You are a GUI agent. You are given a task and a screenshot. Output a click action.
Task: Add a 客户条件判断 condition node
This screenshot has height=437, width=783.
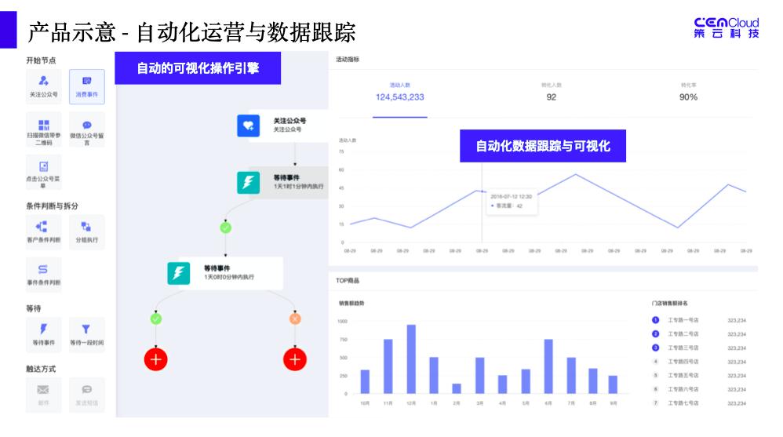pos(43,232)
